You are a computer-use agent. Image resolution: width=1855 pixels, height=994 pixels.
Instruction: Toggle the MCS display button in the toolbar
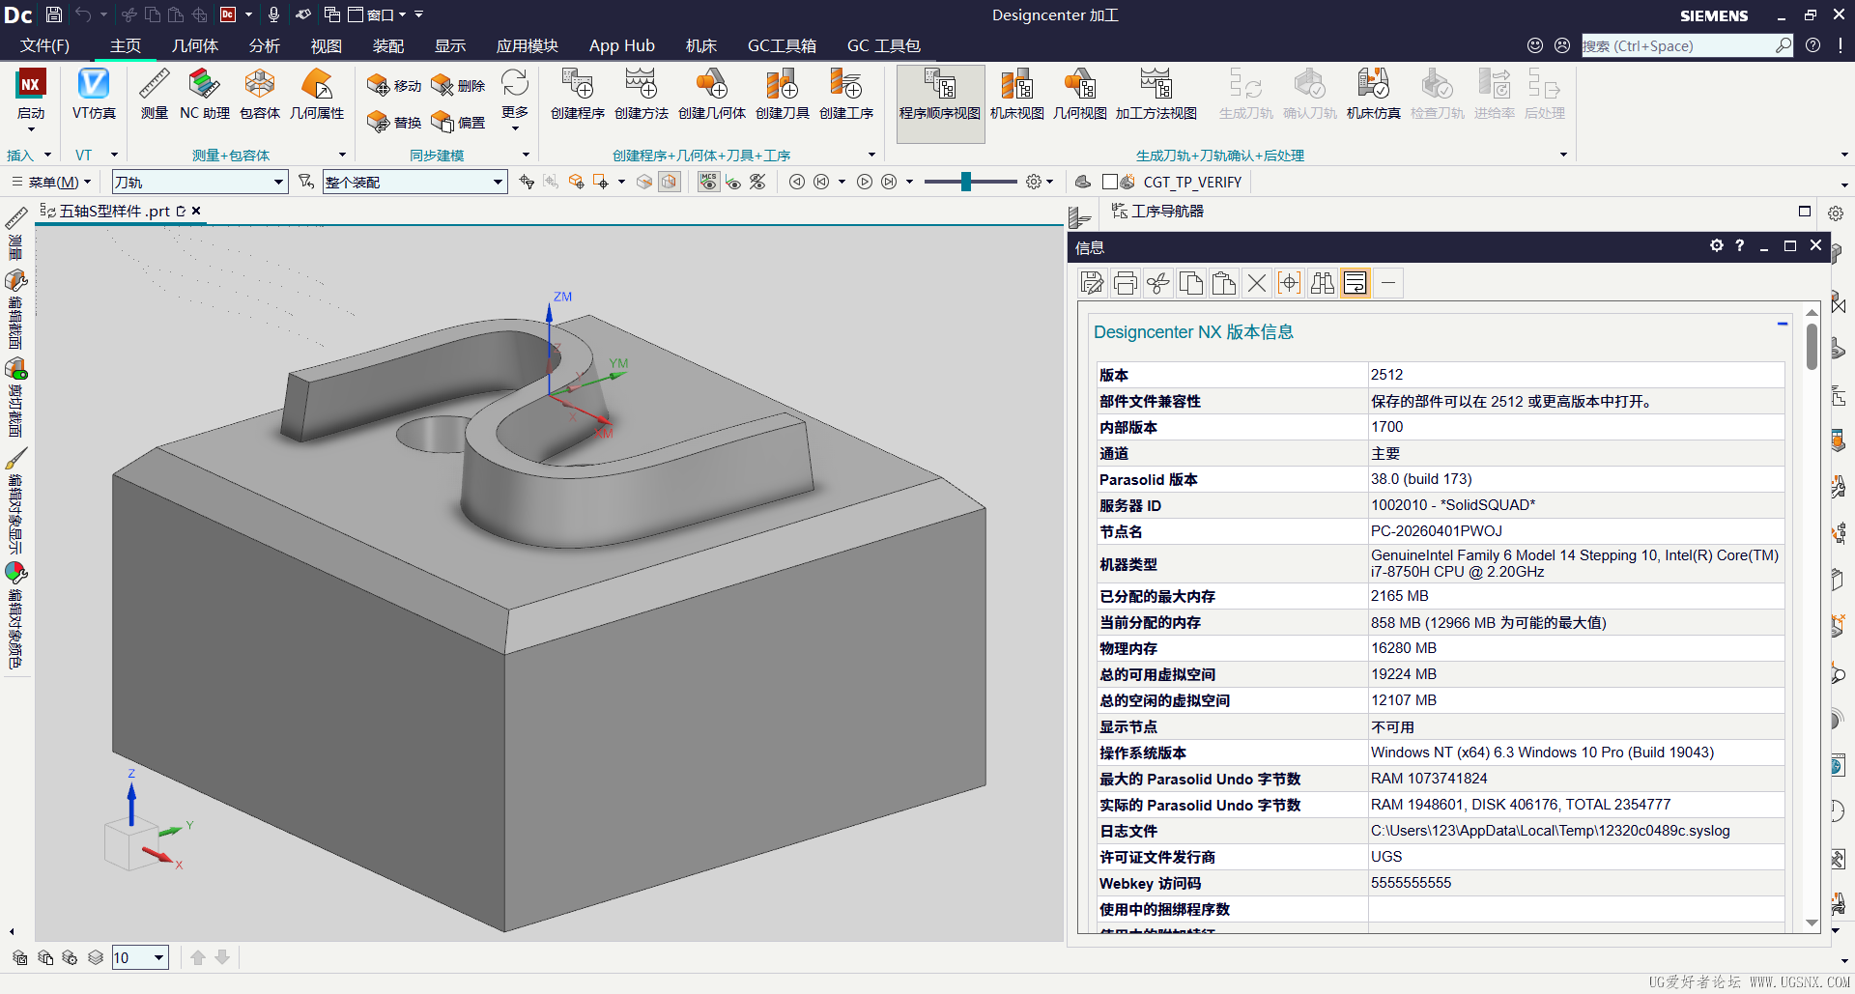pos(709,182)
